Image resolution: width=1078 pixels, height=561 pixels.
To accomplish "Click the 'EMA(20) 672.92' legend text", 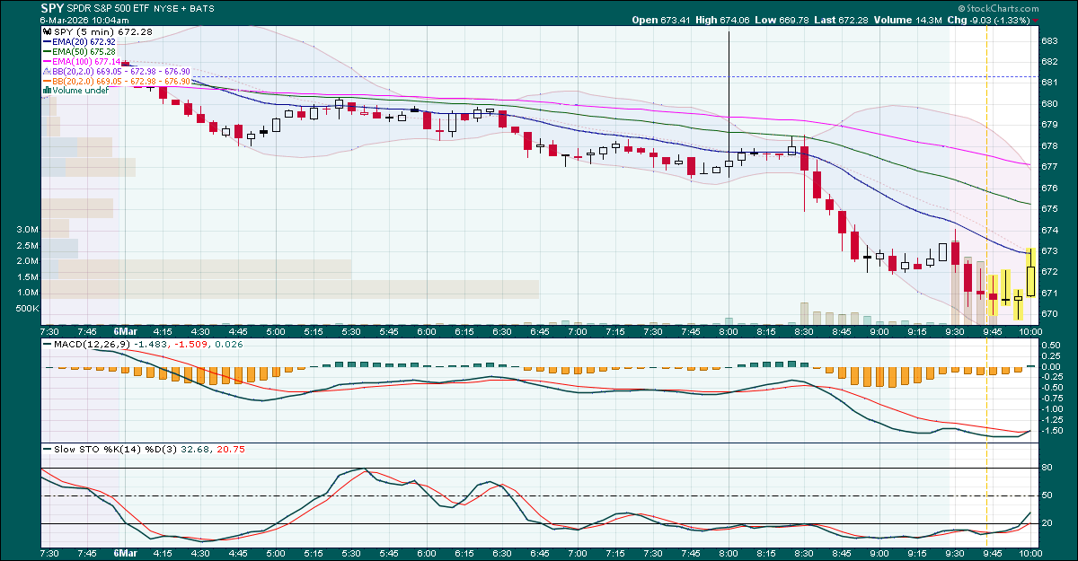I will pyautogui.click(x=85, y=41).
